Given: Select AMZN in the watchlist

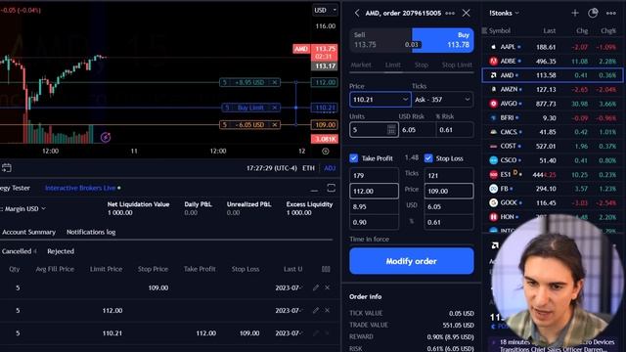Looking at the screenshot, I should 553,89.
